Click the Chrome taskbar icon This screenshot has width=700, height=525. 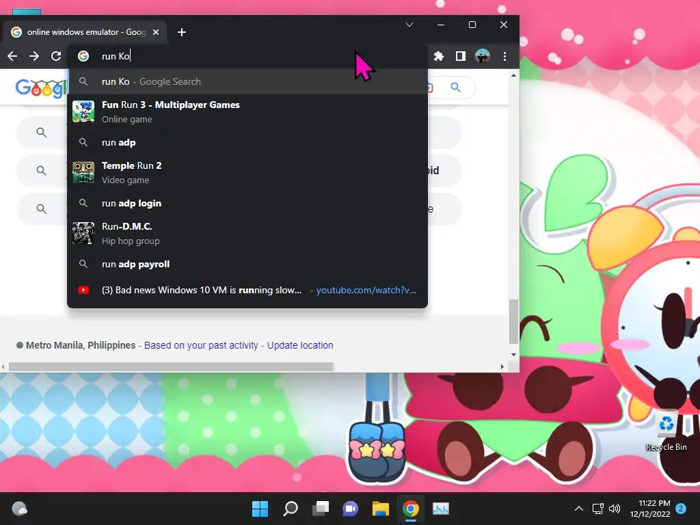pos(411,509)
